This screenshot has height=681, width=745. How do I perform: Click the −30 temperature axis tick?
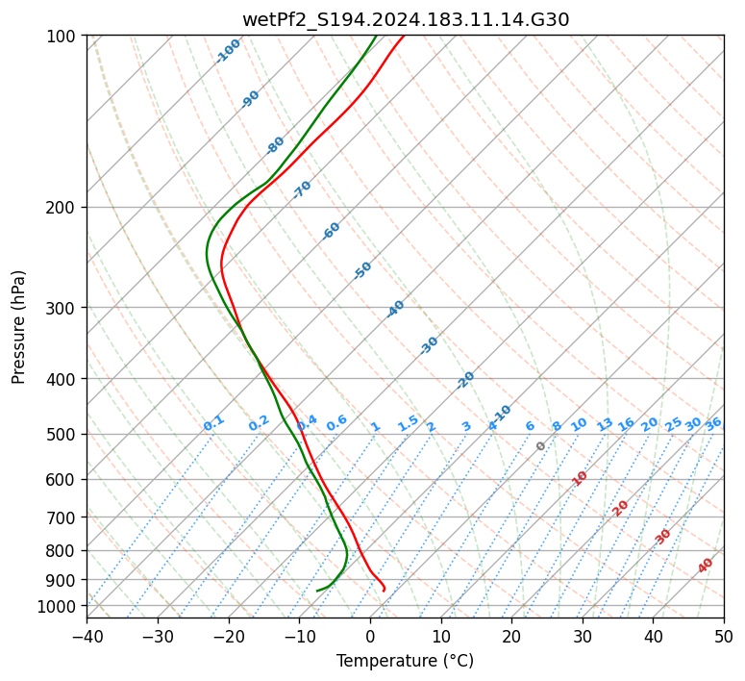[x=158, y=636]
